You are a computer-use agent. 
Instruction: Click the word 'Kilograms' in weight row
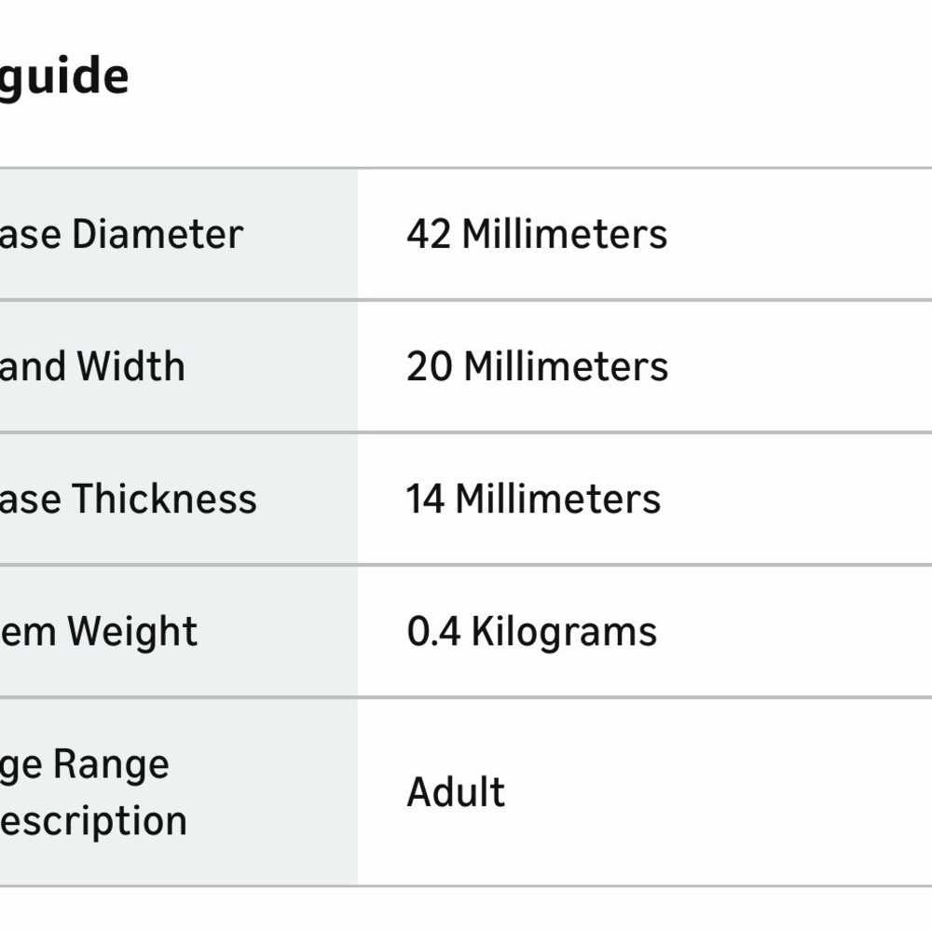pyautogui.click(x=564, y=633)
